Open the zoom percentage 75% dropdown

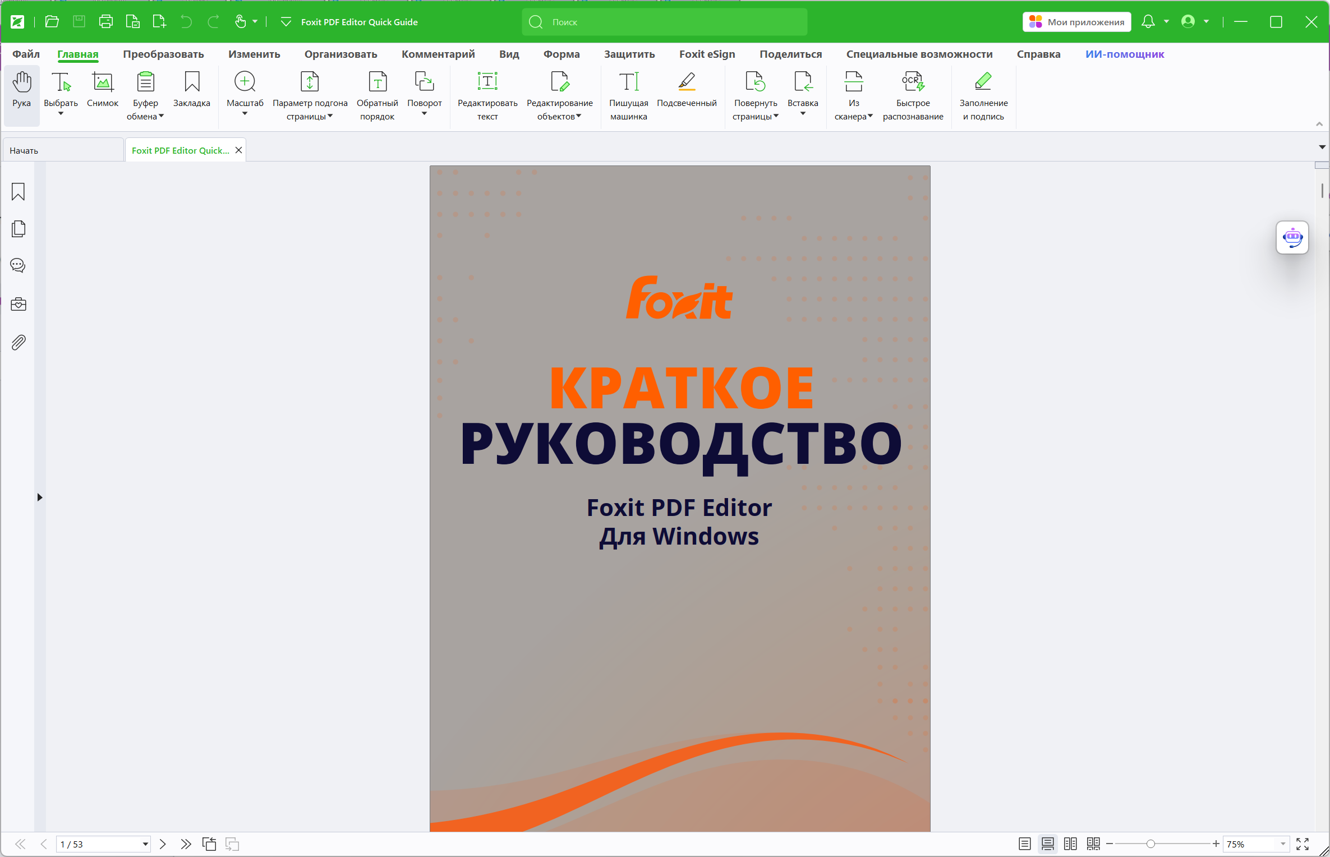tap(1283, 844)
